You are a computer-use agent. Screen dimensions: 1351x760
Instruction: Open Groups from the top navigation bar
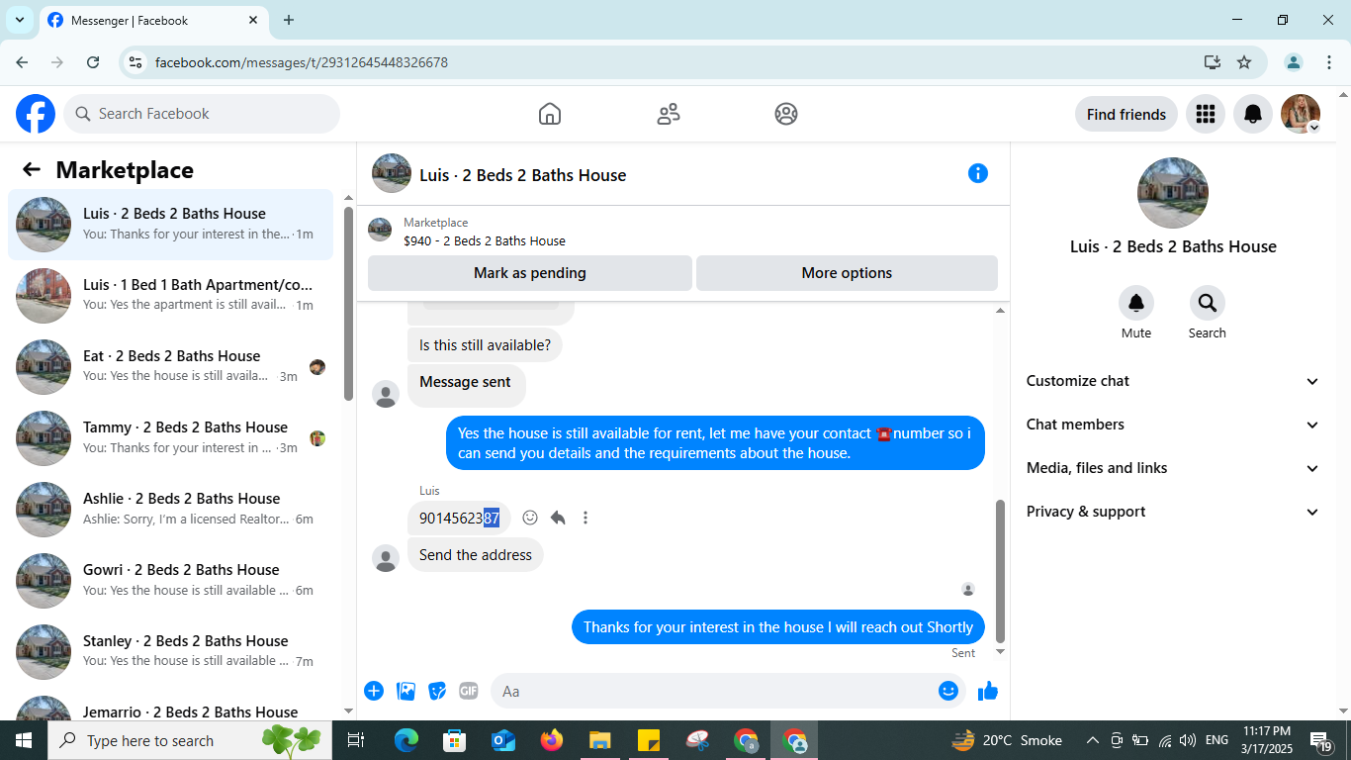[x=786, y=114]
